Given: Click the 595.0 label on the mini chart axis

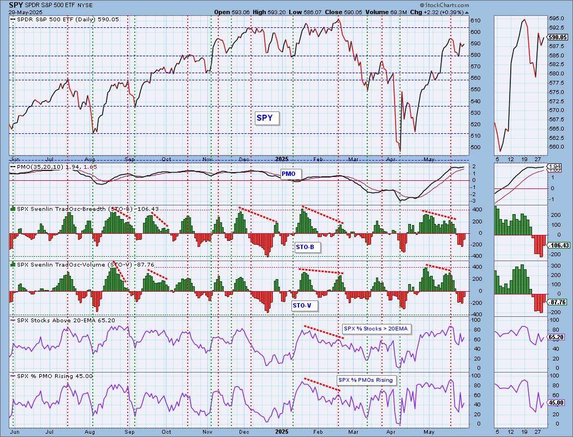Looking at the screenshot, I should pos(556,19).
